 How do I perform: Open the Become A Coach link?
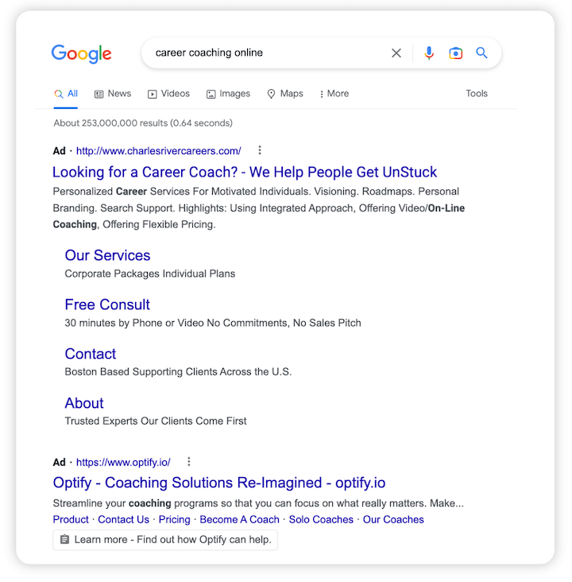click(239, 519)
